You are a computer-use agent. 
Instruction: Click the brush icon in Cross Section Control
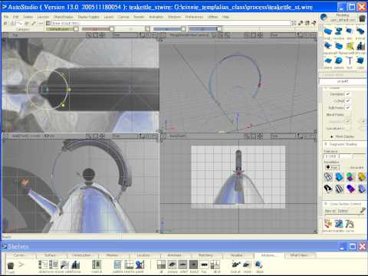pyautogui.click(x=363, y=211)
